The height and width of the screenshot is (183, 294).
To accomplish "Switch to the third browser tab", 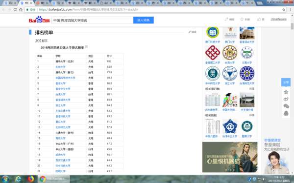I will pos(43,3).
